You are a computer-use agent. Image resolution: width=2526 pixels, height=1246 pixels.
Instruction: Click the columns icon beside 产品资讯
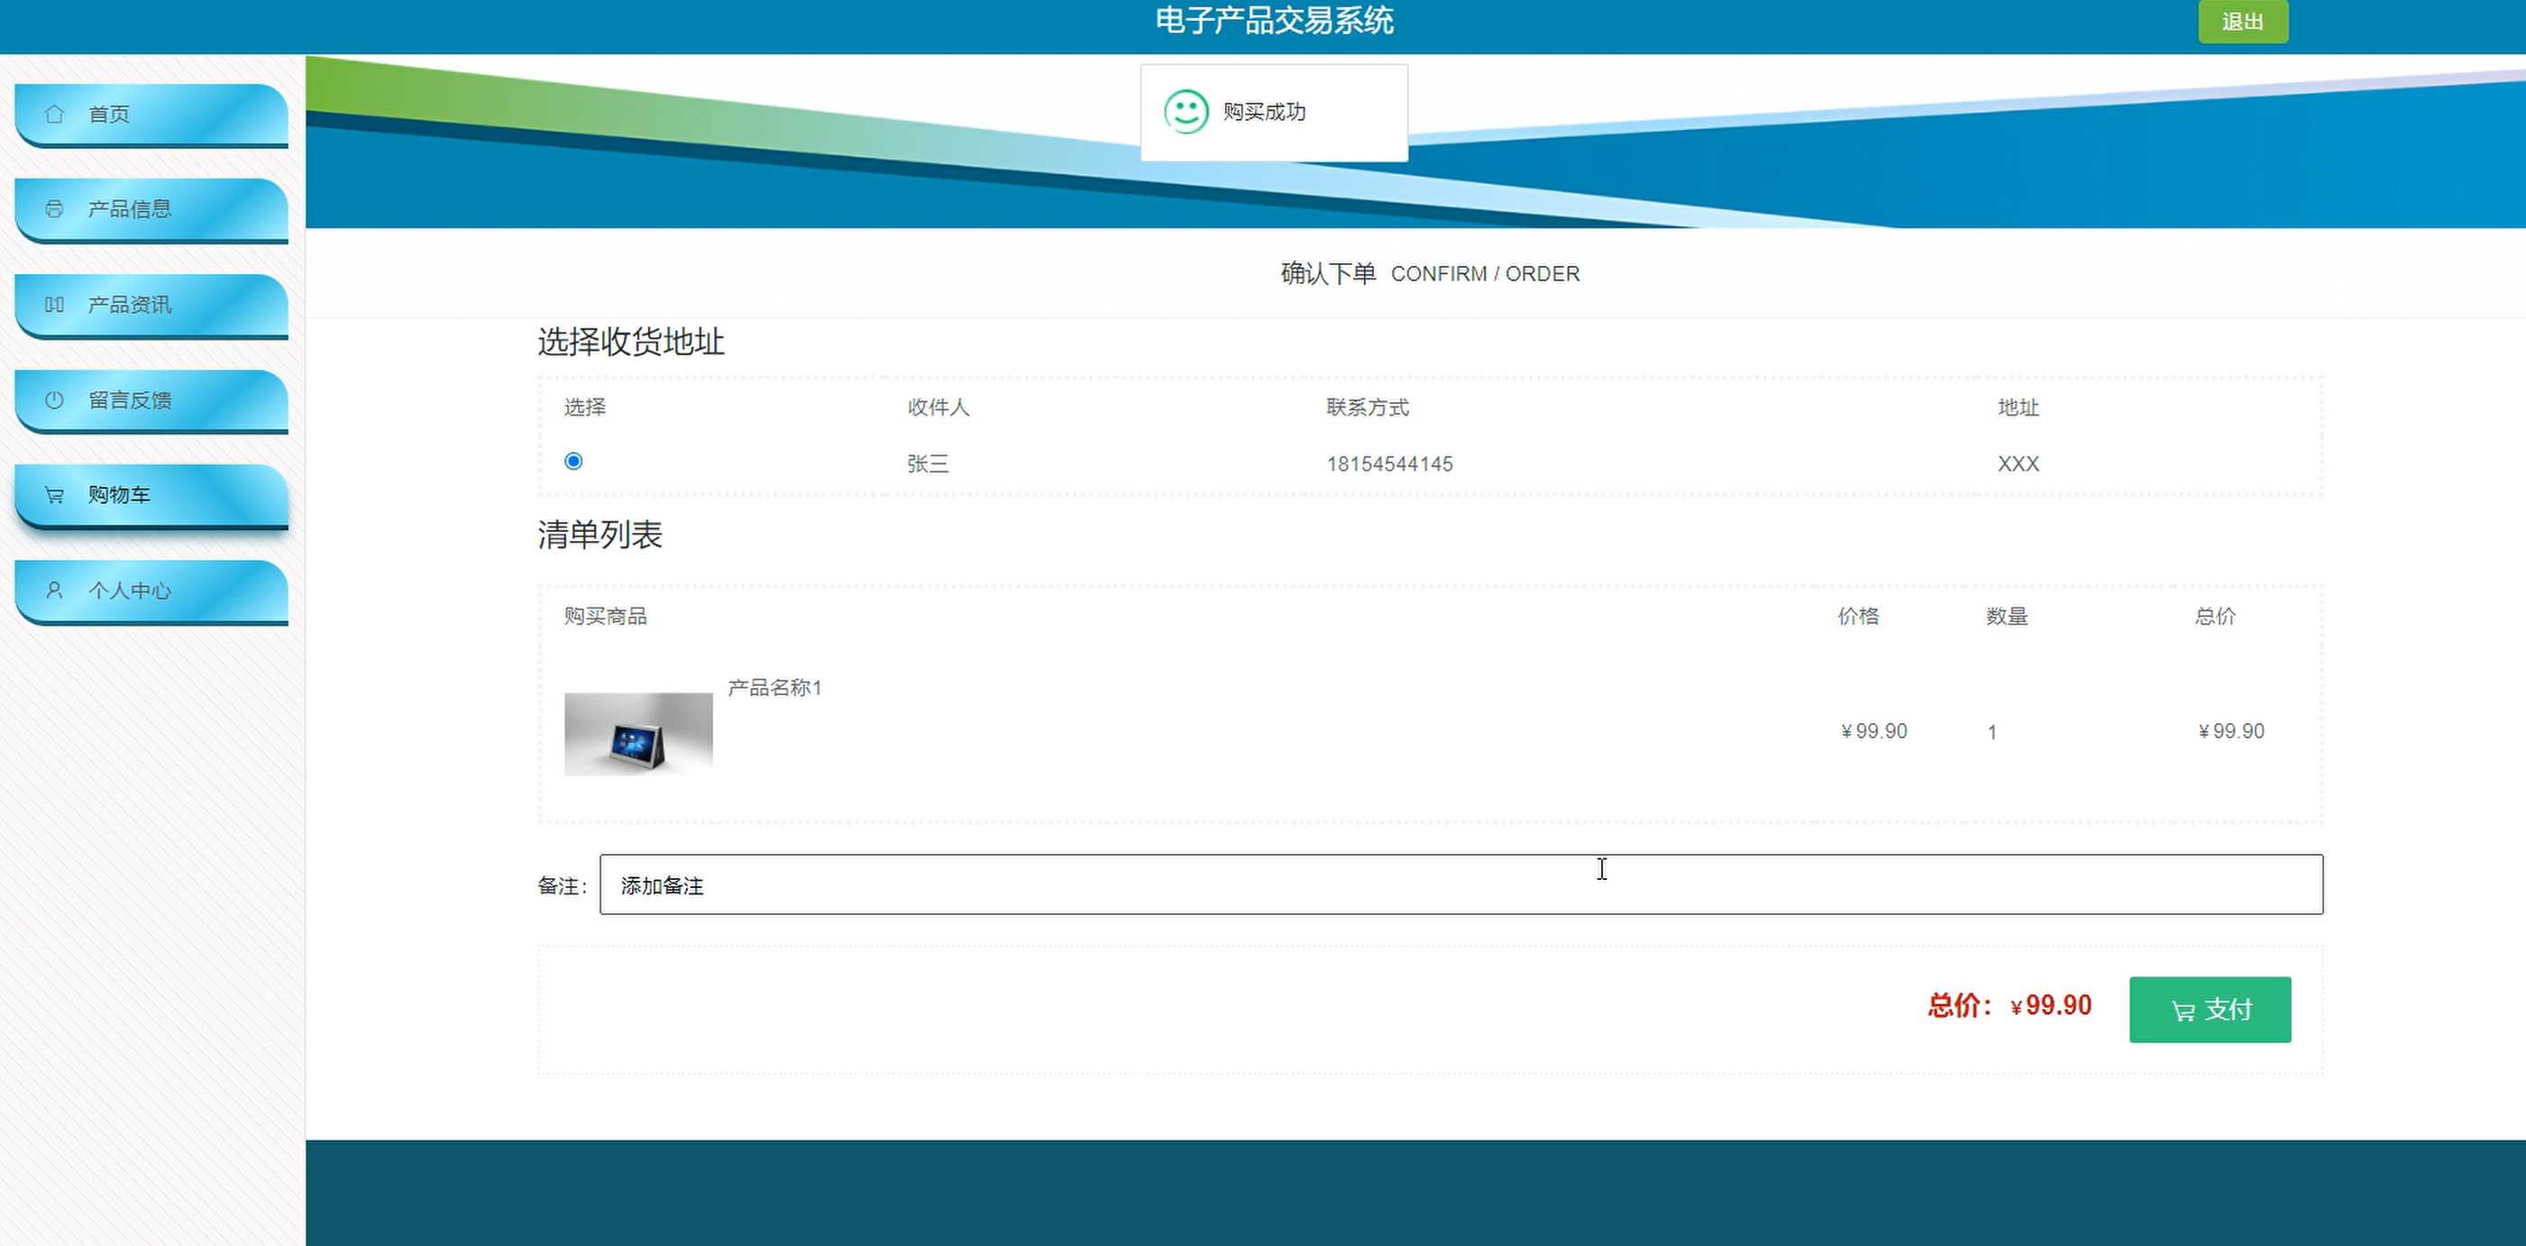point(54,305)
